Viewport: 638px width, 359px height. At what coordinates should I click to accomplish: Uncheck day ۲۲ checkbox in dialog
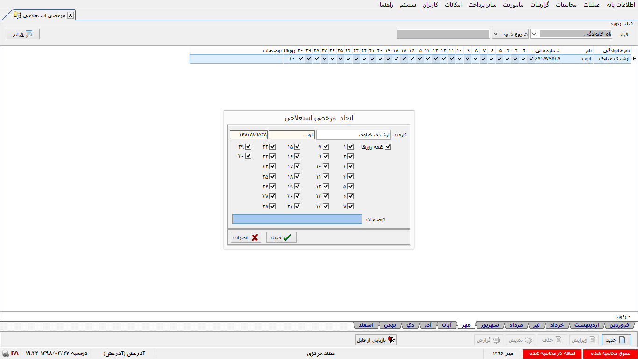pos(273,147)
